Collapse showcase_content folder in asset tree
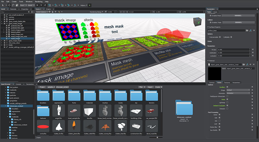Screen dimensions: 259x142 [6, 106]
